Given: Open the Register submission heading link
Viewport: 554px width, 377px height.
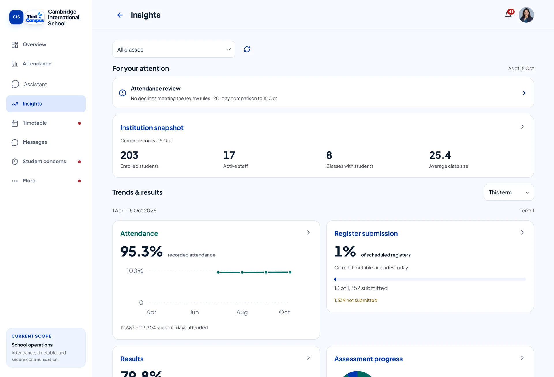Looking at the screenshot, I should tap(366, 233).
